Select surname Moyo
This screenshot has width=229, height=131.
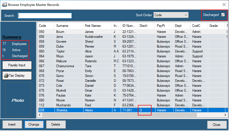click(60, 56)
